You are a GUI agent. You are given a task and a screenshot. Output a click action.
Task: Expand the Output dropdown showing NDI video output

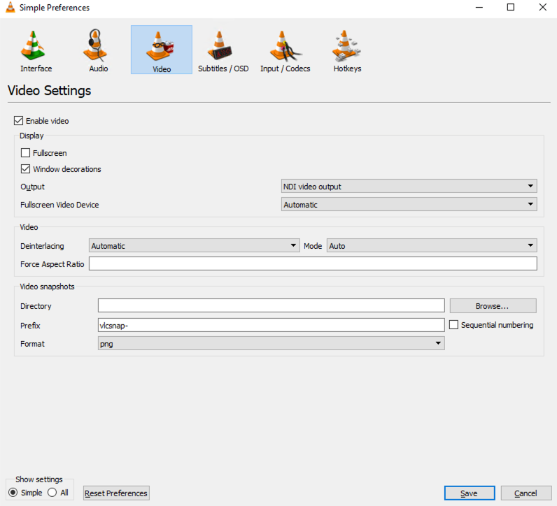[x=409, y=187]
